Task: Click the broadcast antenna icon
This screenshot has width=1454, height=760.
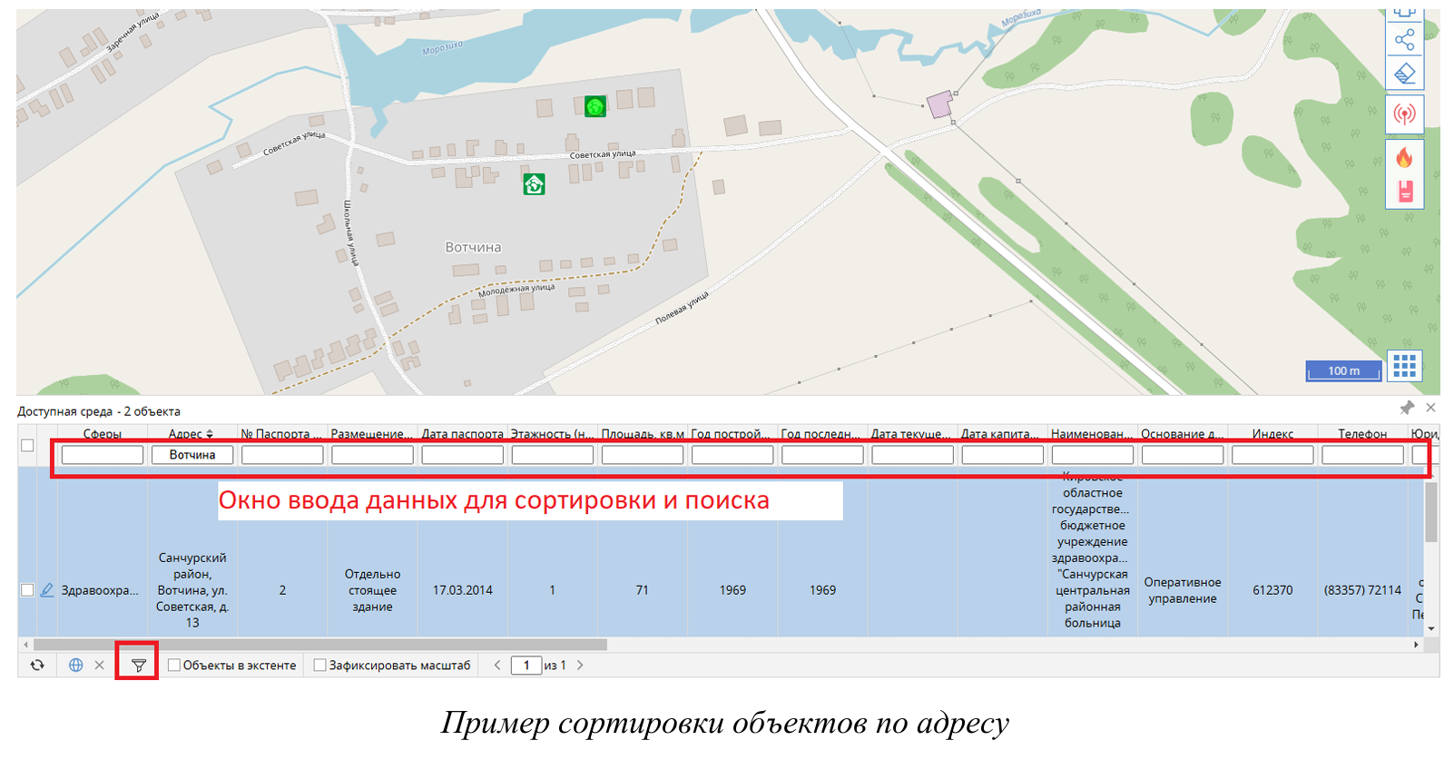Action: coord(1404,114)
